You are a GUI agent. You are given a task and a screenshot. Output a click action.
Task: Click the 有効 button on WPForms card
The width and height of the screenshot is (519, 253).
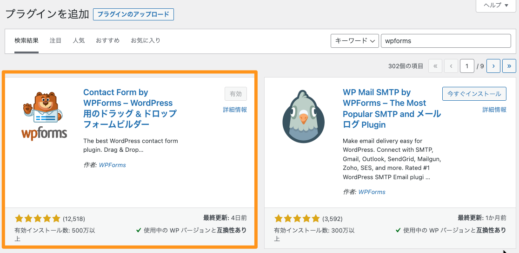236,94
